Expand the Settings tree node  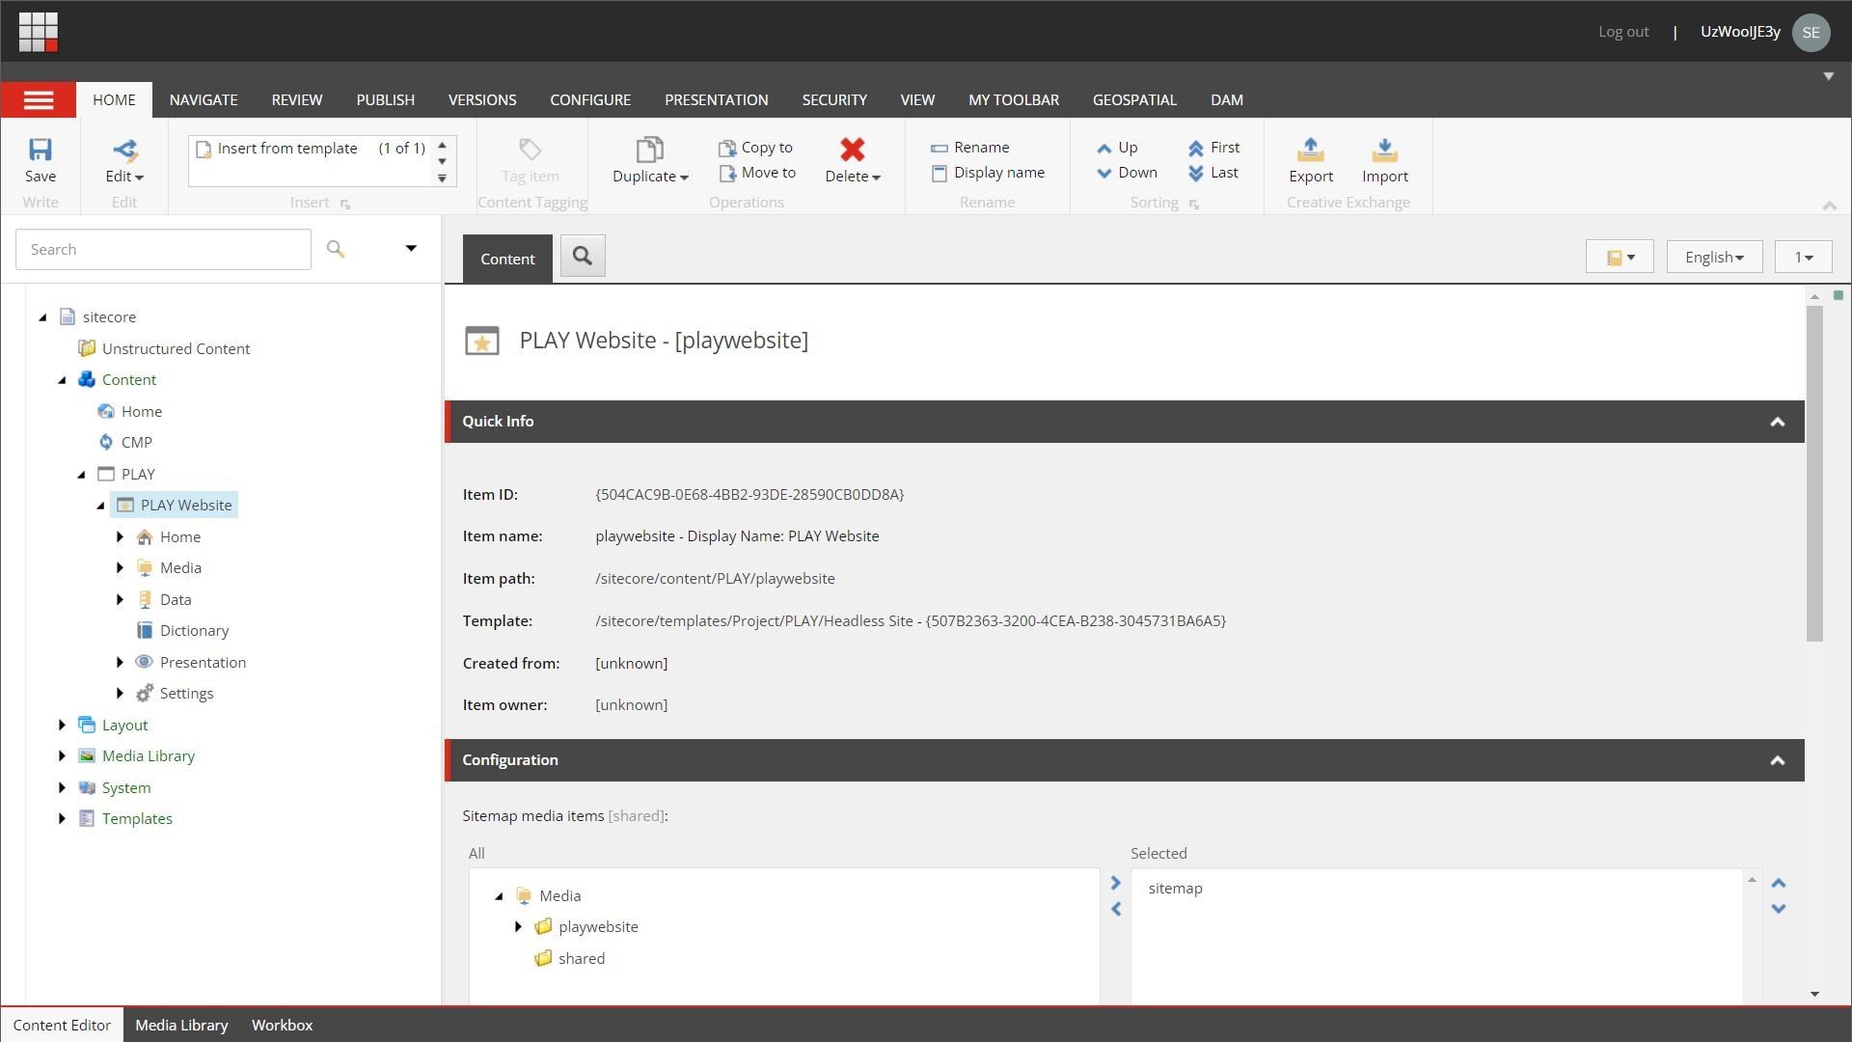pyautogui.click(x=120, y=694)
